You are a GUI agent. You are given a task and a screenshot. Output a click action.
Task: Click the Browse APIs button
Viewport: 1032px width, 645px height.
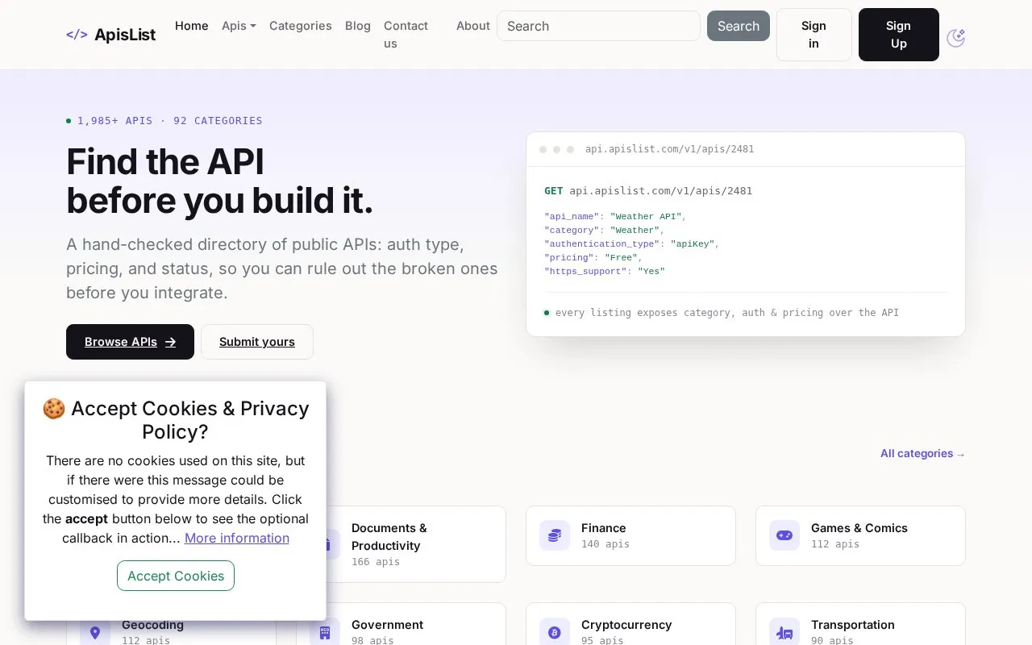130,342
